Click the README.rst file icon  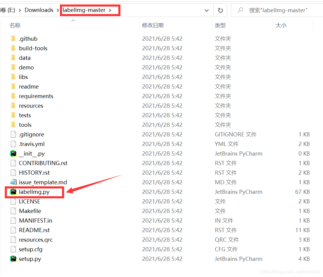coord(13,230)
